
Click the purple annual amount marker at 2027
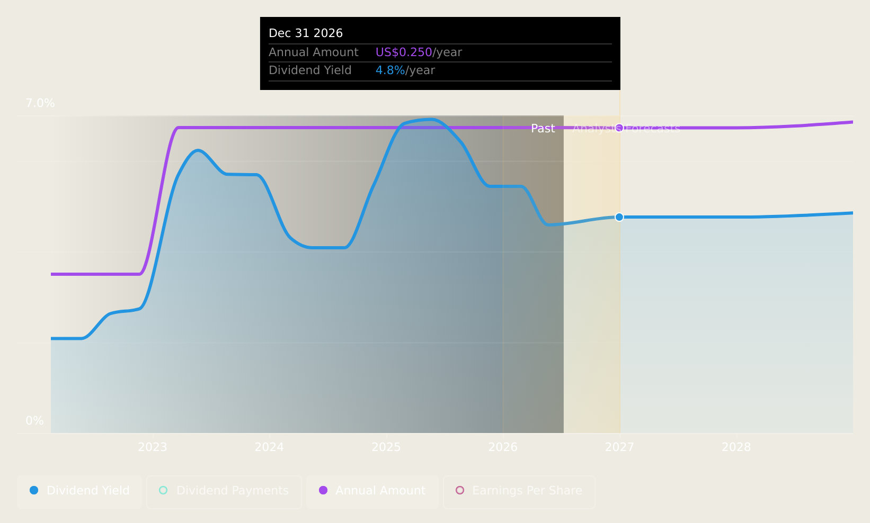(x=619, y=128)
